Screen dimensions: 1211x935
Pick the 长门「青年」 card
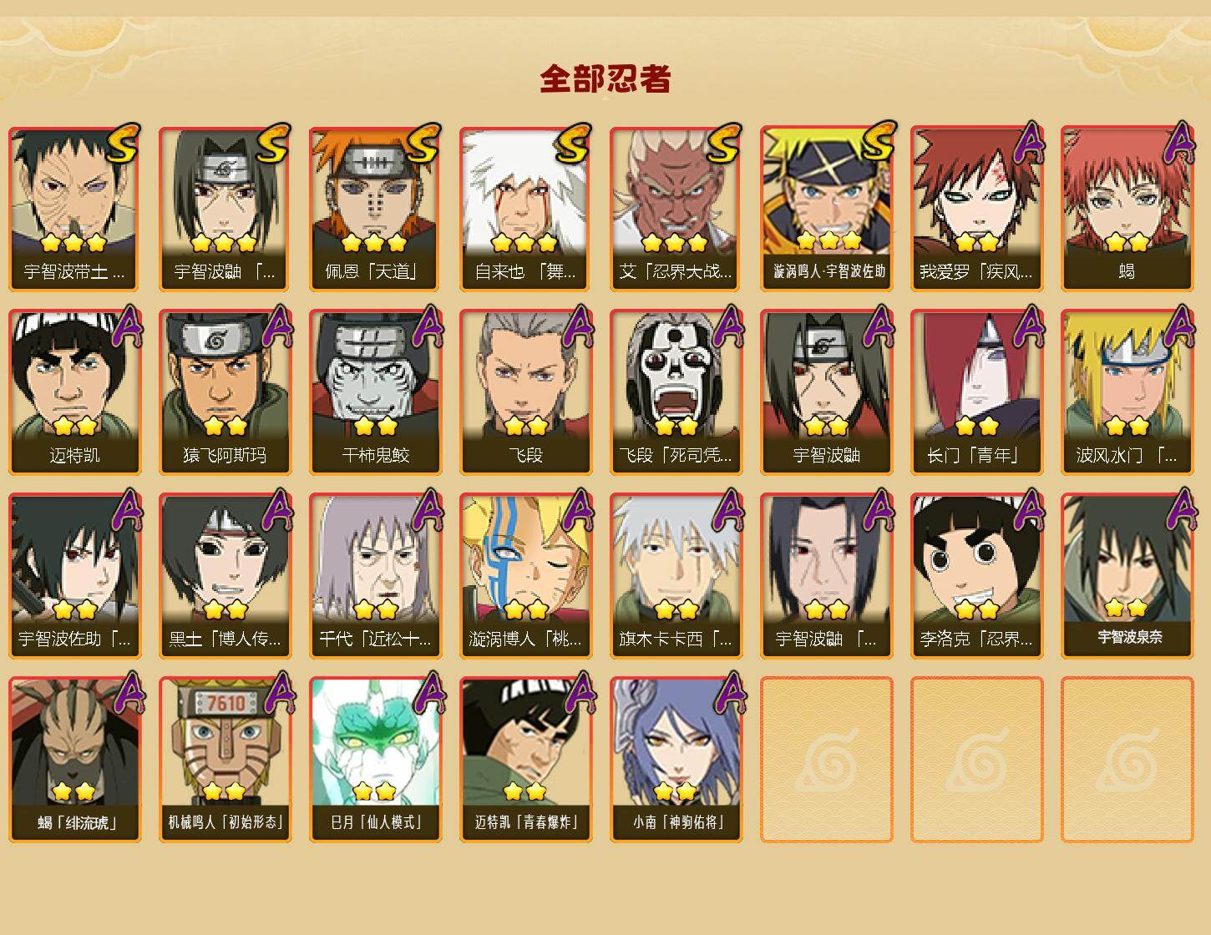tap(976, 392)
